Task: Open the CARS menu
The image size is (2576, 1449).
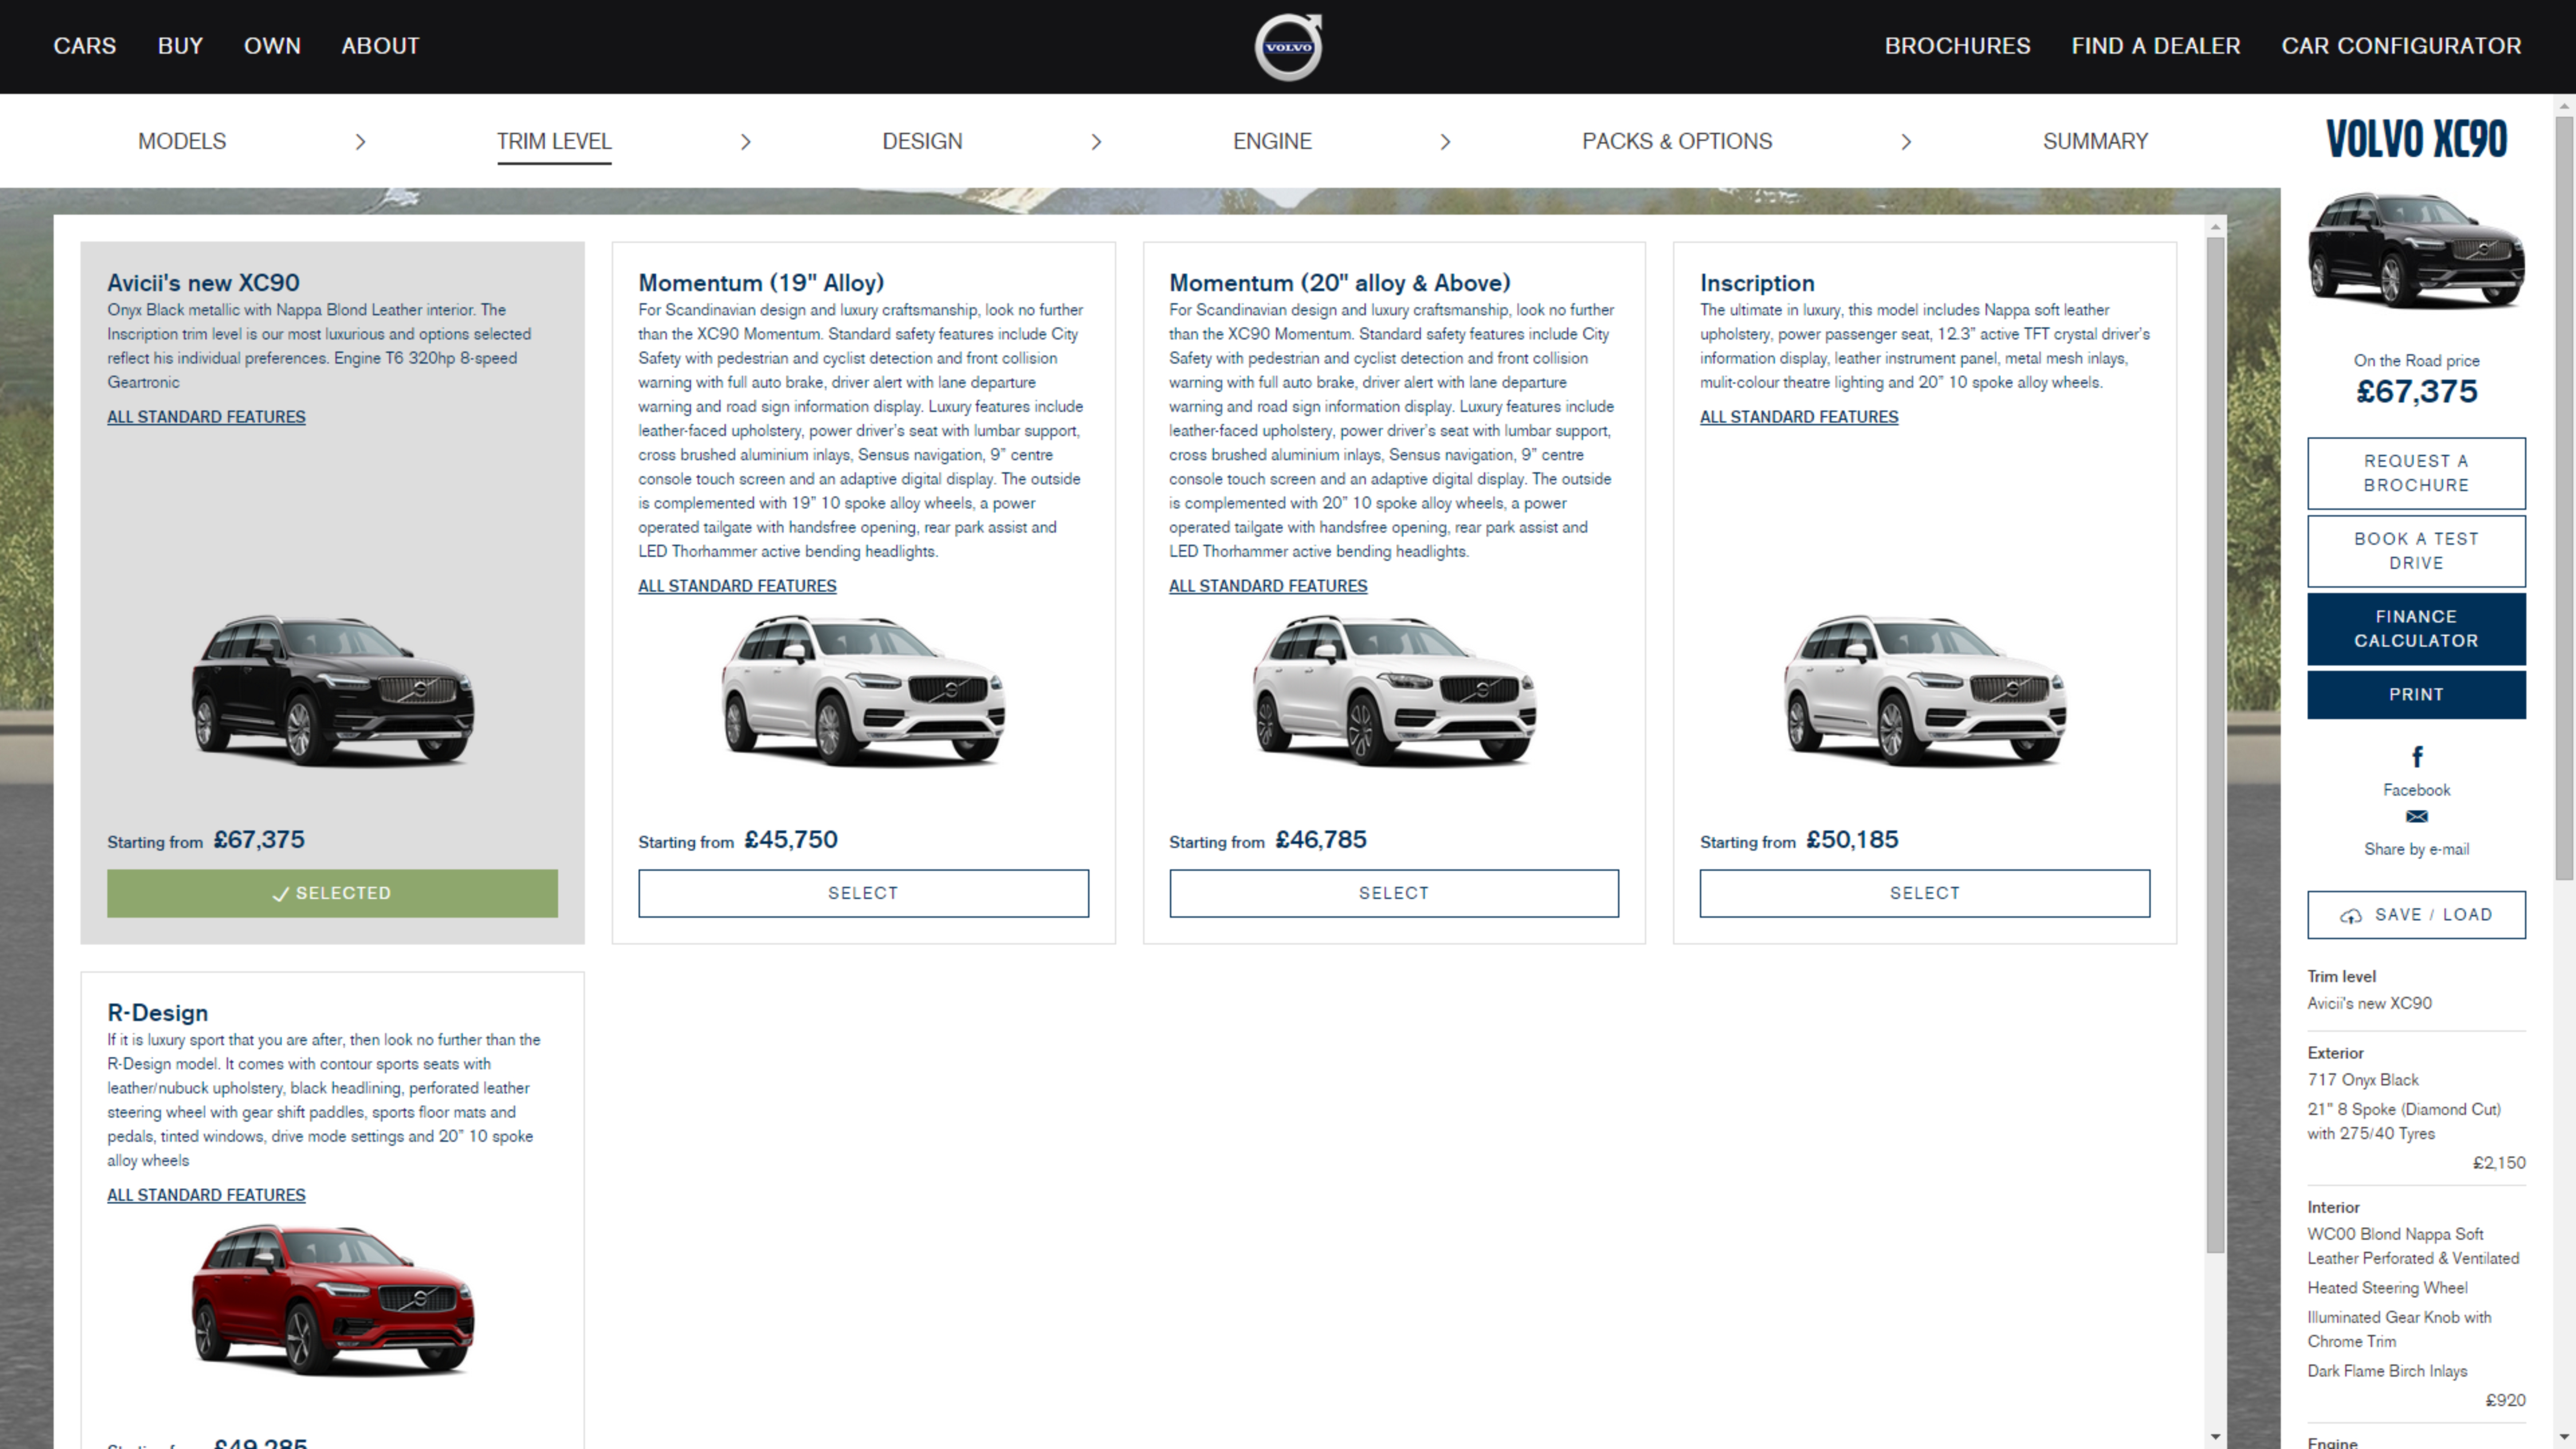Action: pyautogui.click(x=85, y=46)
